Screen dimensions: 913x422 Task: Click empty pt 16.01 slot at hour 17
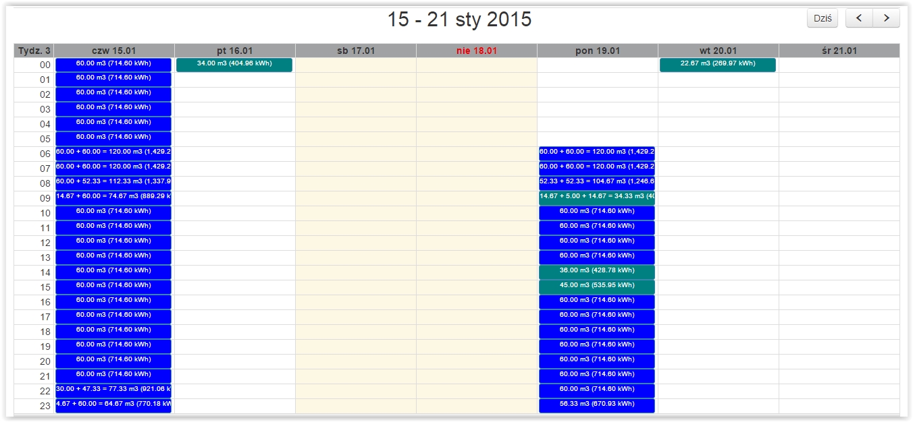(235, 317)
